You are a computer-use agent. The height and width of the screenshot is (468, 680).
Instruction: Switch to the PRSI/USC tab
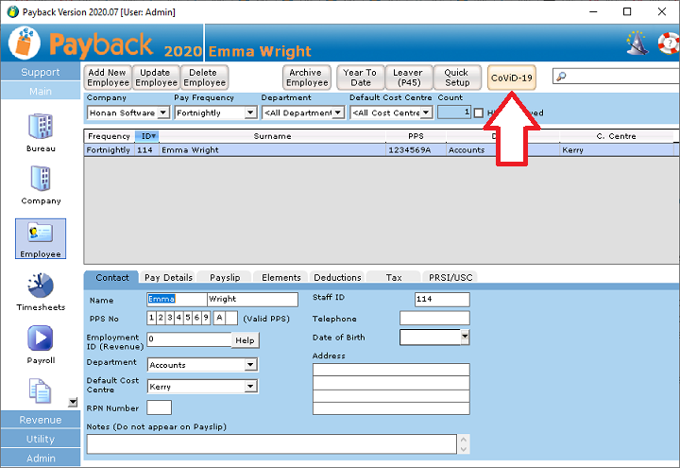[450, 277]
